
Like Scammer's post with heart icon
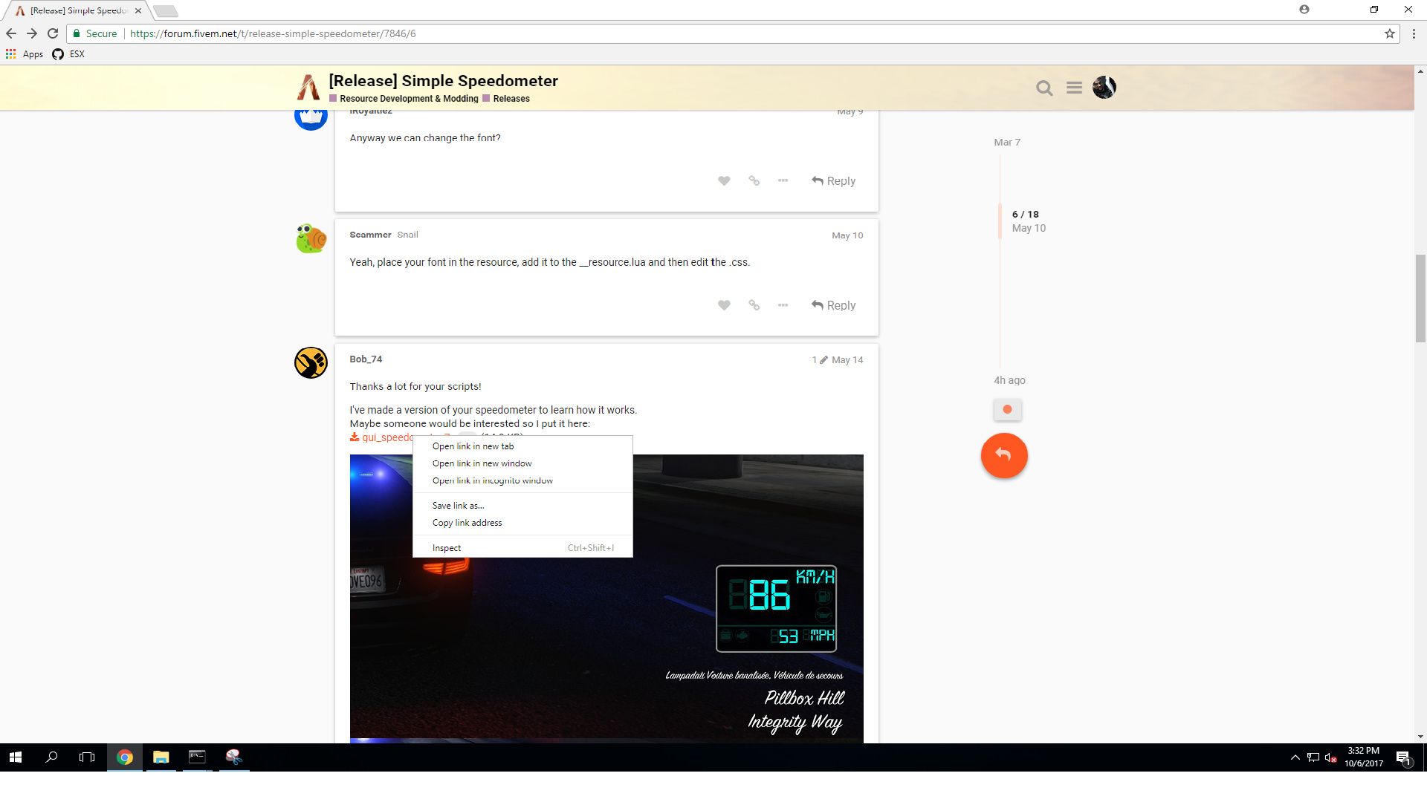click(x=724, y=305)
